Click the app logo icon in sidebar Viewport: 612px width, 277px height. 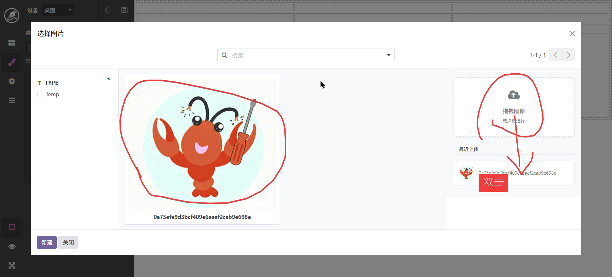coord(12,15)
